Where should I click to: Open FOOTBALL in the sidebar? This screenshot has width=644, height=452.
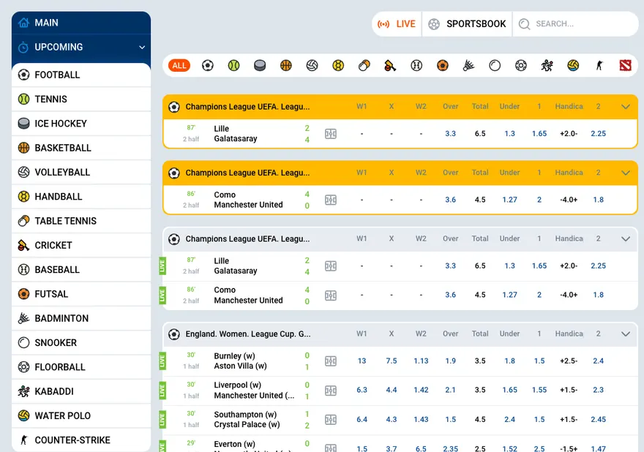[x=81, y=75]
